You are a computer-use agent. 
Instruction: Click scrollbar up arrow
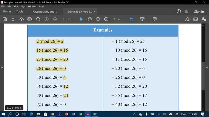pyautogui.click(x=203, y=25)
